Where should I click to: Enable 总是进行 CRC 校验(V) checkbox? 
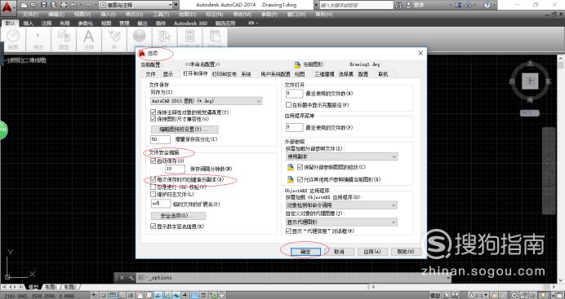153,187
